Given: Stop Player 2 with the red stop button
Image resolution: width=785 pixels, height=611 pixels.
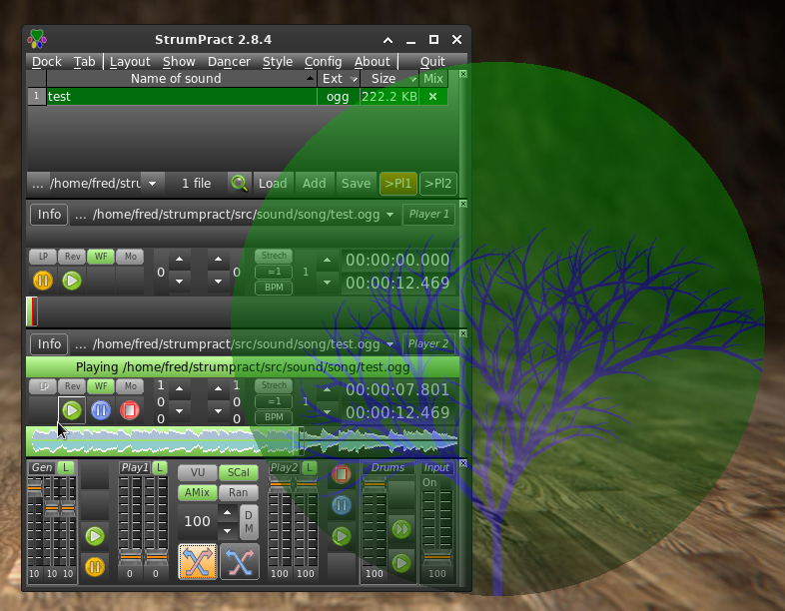Looking at the screenshot, I should tap(130, 410).
